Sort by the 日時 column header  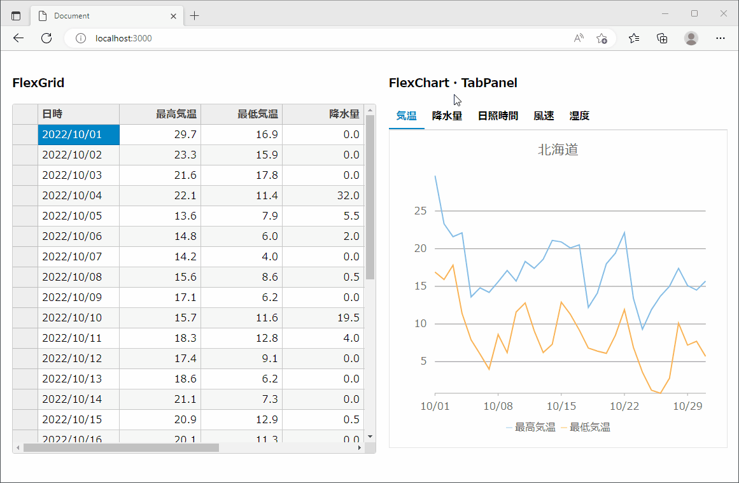click(x=79, y=114)
